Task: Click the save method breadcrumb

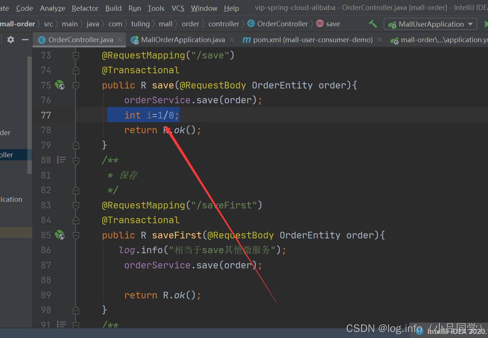Action: [x=328, y=24]
